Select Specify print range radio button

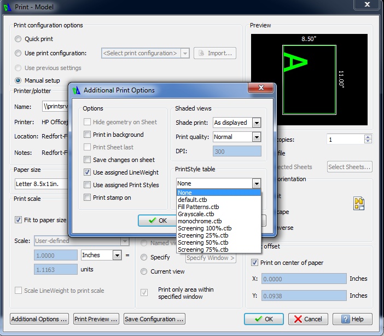tap(144, 257)
